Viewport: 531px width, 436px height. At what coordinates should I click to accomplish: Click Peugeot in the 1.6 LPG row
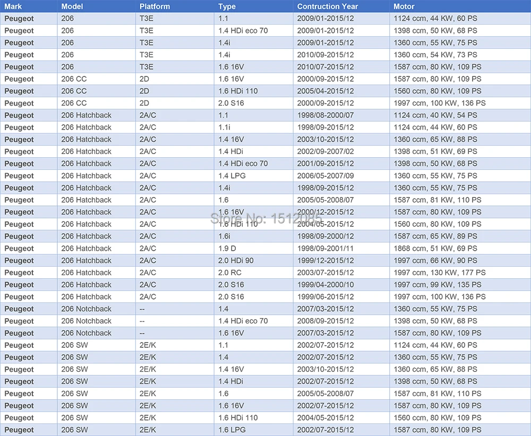(19, 430)
